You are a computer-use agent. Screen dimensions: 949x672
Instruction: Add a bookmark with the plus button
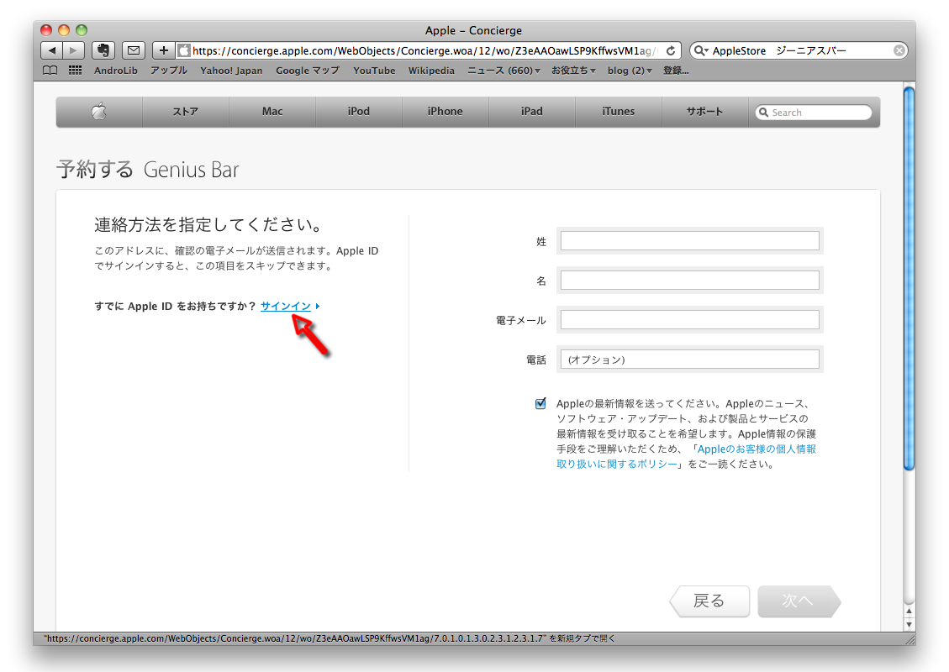(163, 50)
